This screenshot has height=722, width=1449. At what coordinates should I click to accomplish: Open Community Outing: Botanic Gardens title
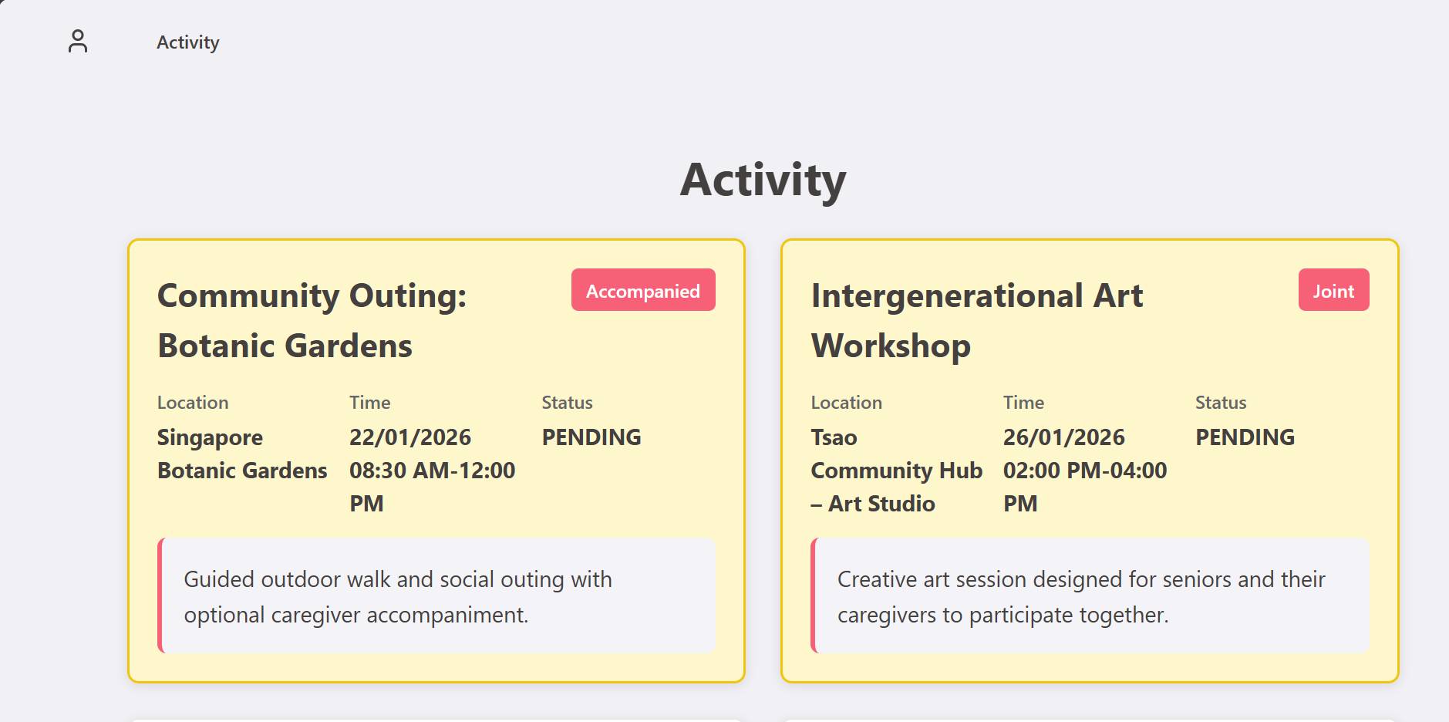click(312, 320)
